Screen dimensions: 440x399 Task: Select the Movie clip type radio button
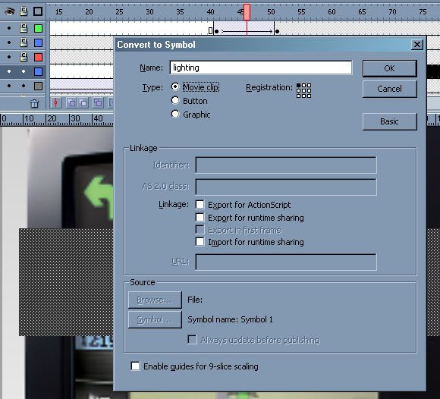pos(175,86)
